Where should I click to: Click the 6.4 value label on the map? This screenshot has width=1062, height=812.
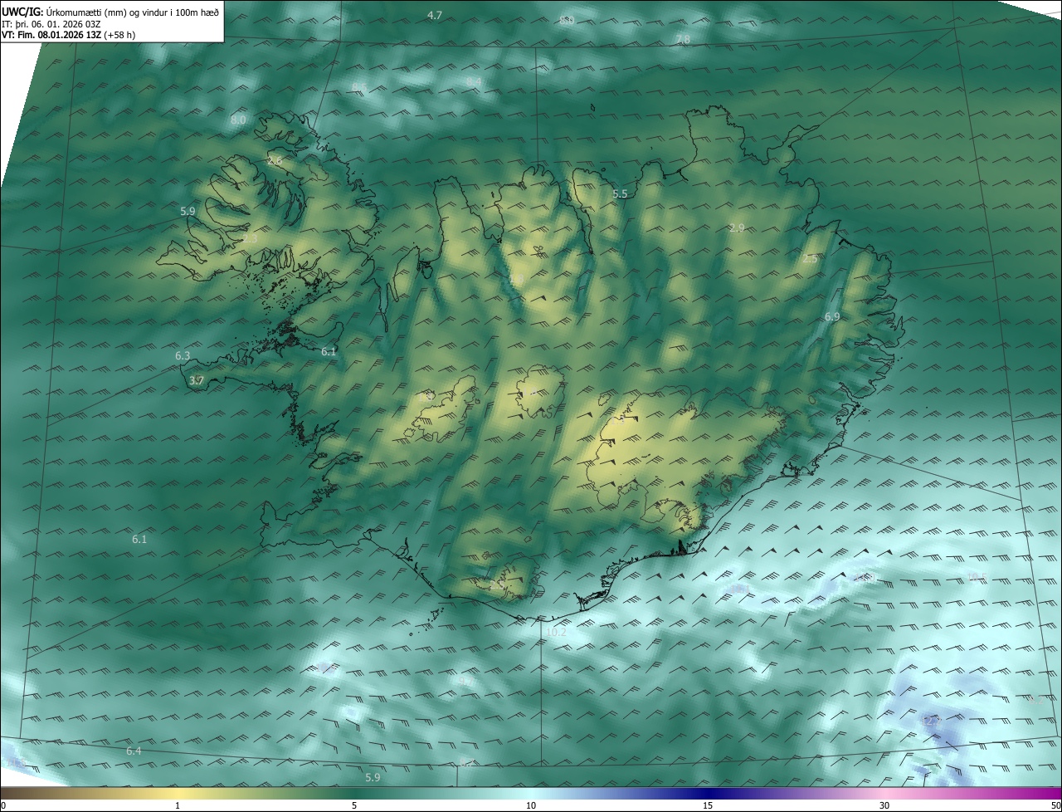point(134,751)
